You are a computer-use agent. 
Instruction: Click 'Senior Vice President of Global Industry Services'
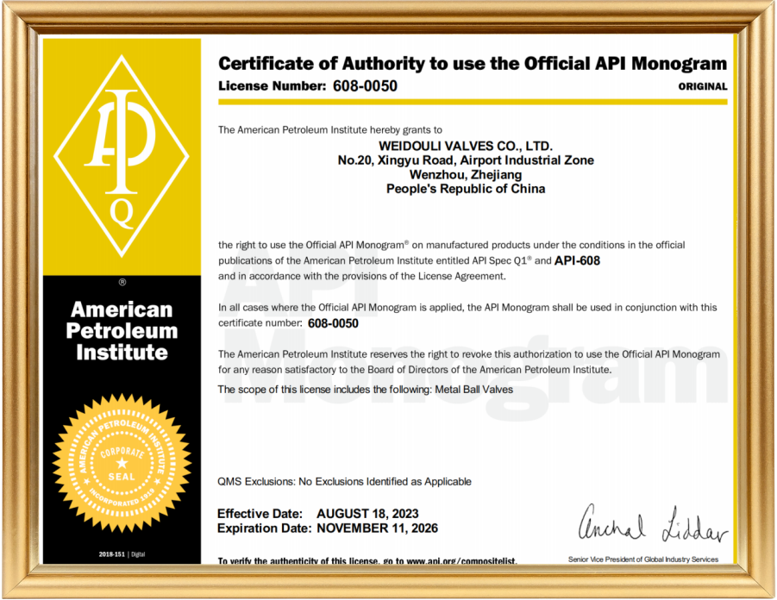point(643,559)
